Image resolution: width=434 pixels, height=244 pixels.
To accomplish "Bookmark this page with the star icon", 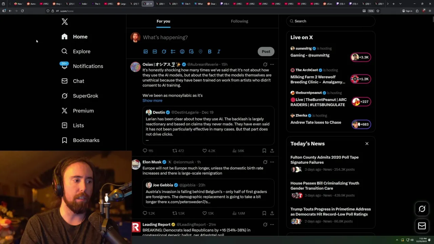I will tap(378, 11).
